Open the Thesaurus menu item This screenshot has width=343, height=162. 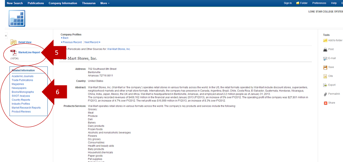89,3
